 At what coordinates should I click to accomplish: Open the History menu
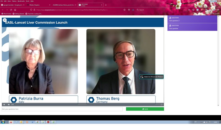14,1
